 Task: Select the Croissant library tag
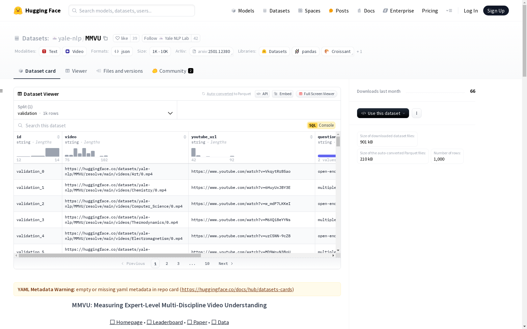click(338, 51)
